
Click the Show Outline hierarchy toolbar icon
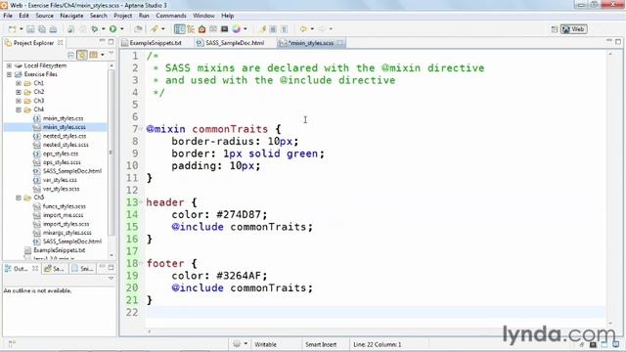[191, 28]
